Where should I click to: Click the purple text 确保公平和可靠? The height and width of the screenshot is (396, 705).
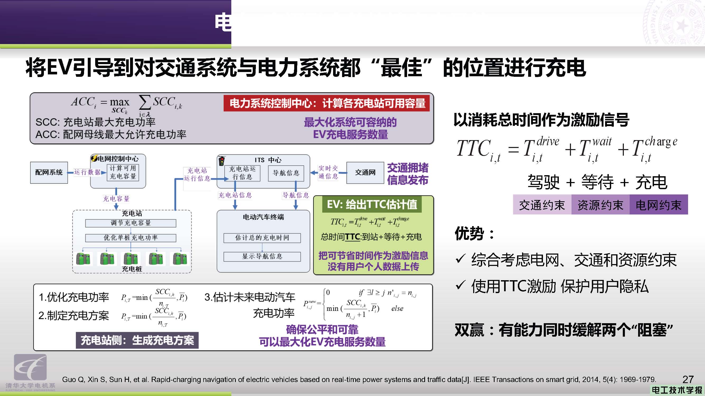pos(322,330)
